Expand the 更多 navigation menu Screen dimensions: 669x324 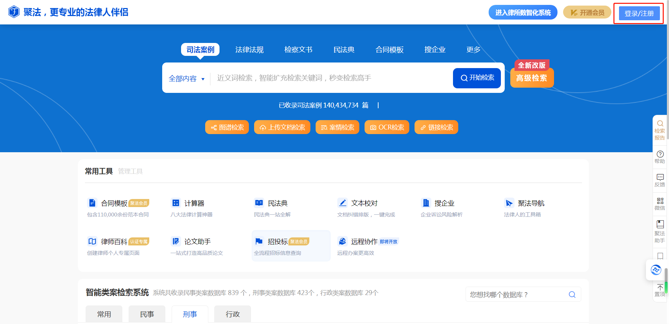[473, 50]
